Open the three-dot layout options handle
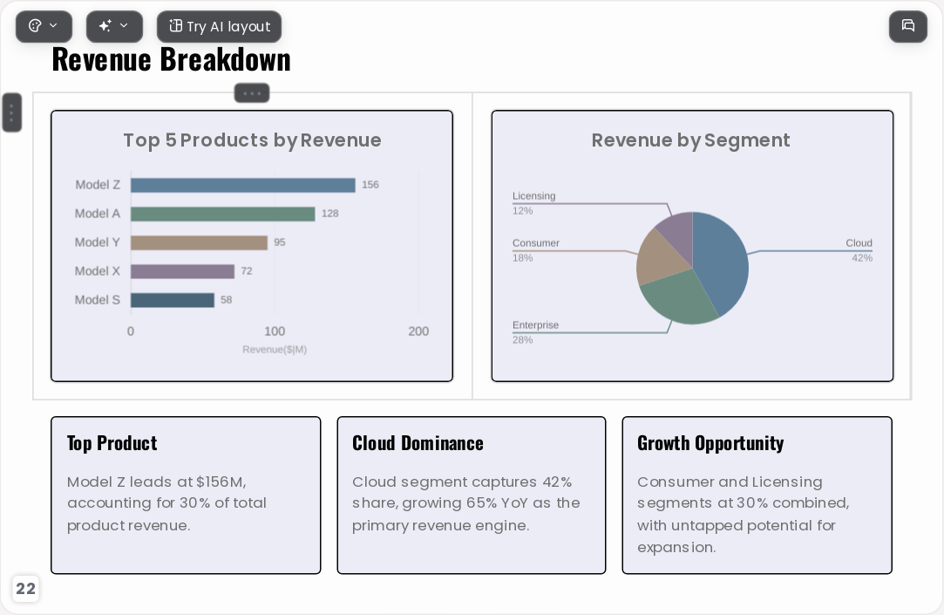Viewport: 944px width, 615px height. point(252,93)
